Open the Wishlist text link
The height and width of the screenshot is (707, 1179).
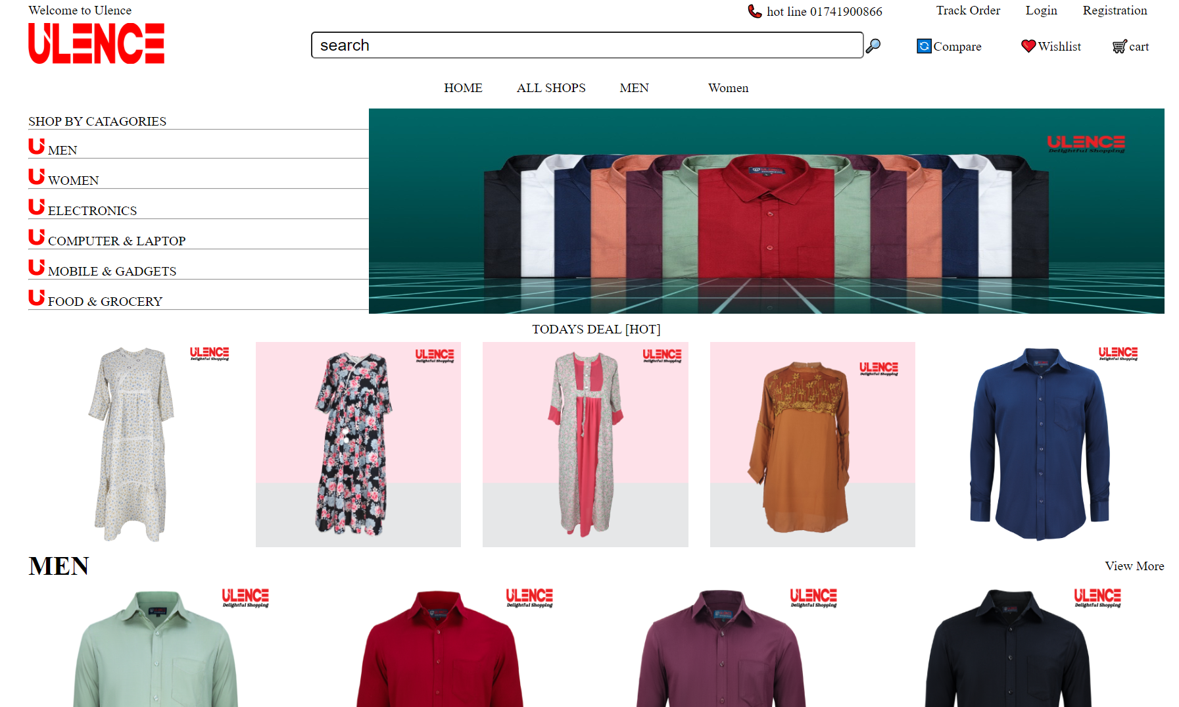[x=1059, y=47]
